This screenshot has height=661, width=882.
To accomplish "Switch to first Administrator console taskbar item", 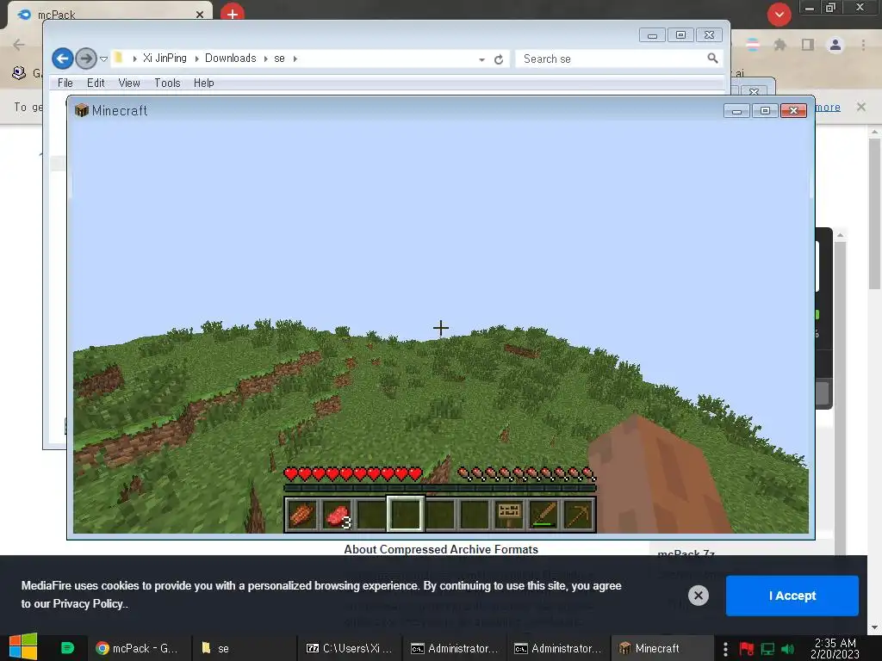I will click(x=455, y=648).
